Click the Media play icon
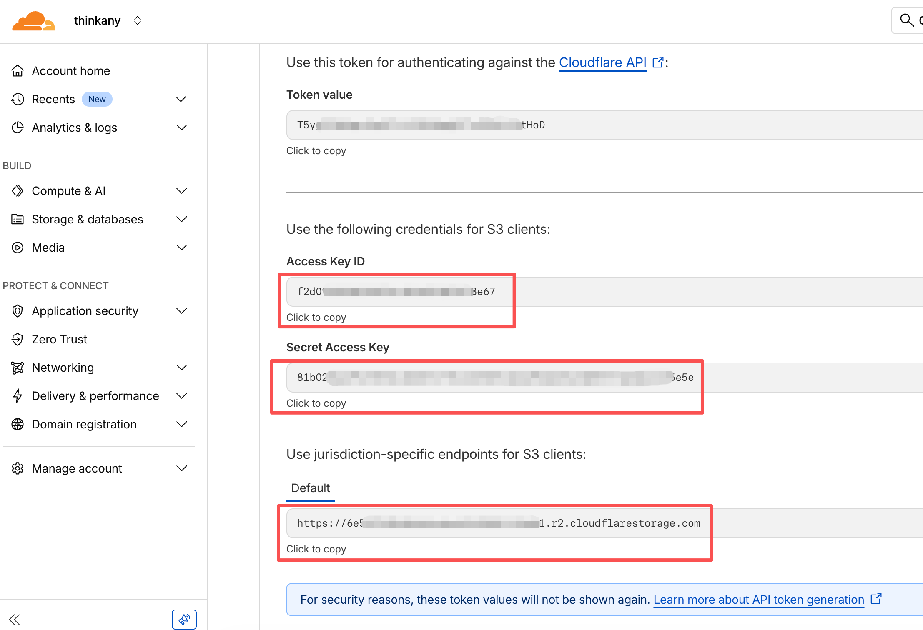 click(x=18, y=247)
